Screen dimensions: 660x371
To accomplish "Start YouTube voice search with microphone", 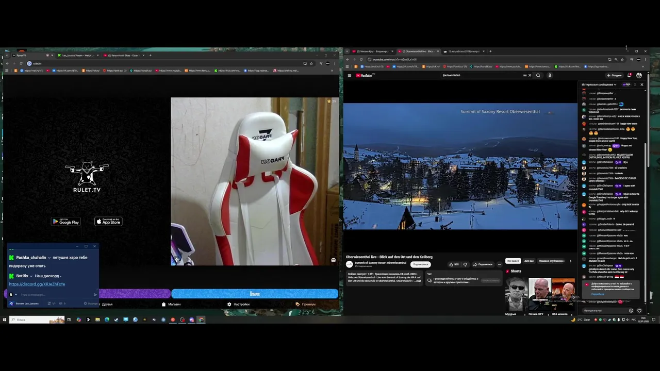I will tap(550, 75).
